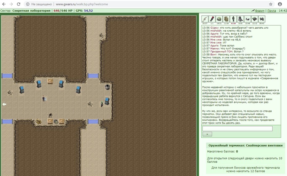
Task: Click the 'Накоплено баллов: 0' line
Action: pos(223,151)
